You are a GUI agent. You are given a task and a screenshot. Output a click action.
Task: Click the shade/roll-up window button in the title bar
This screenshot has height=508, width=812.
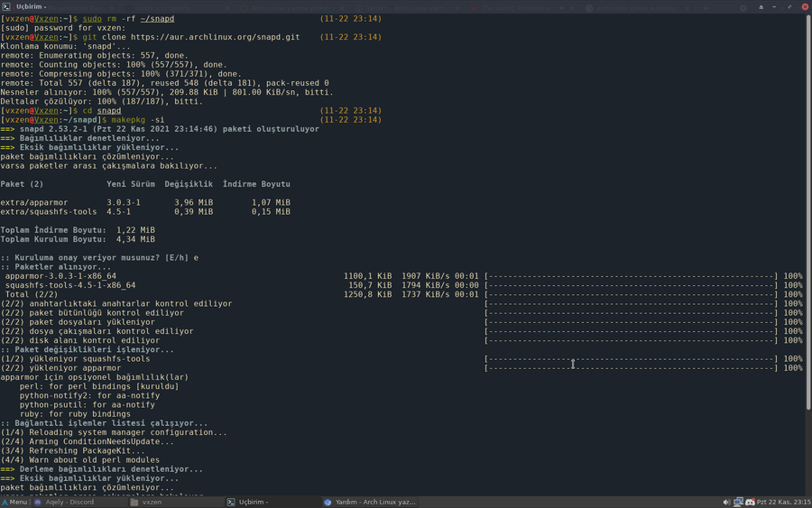(x=761, y=6)
